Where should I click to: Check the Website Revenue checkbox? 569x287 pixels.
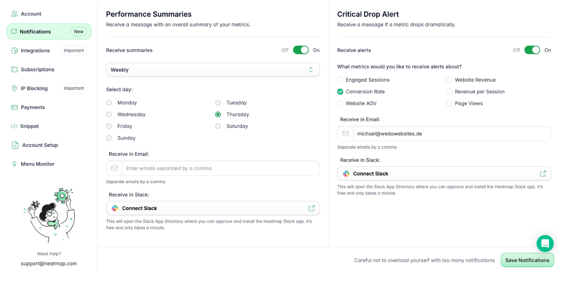tap(449, 80)
